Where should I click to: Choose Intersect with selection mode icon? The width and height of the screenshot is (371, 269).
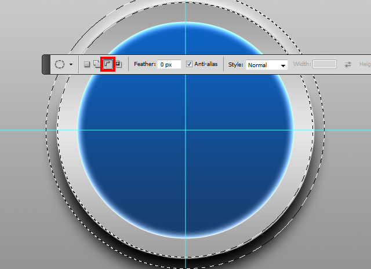pos(119,64)
